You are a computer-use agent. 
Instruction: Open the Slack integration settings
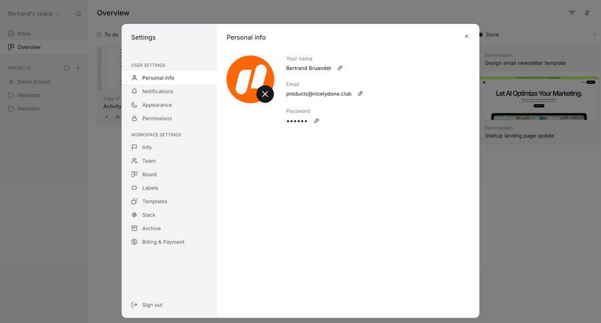[148, 215]
